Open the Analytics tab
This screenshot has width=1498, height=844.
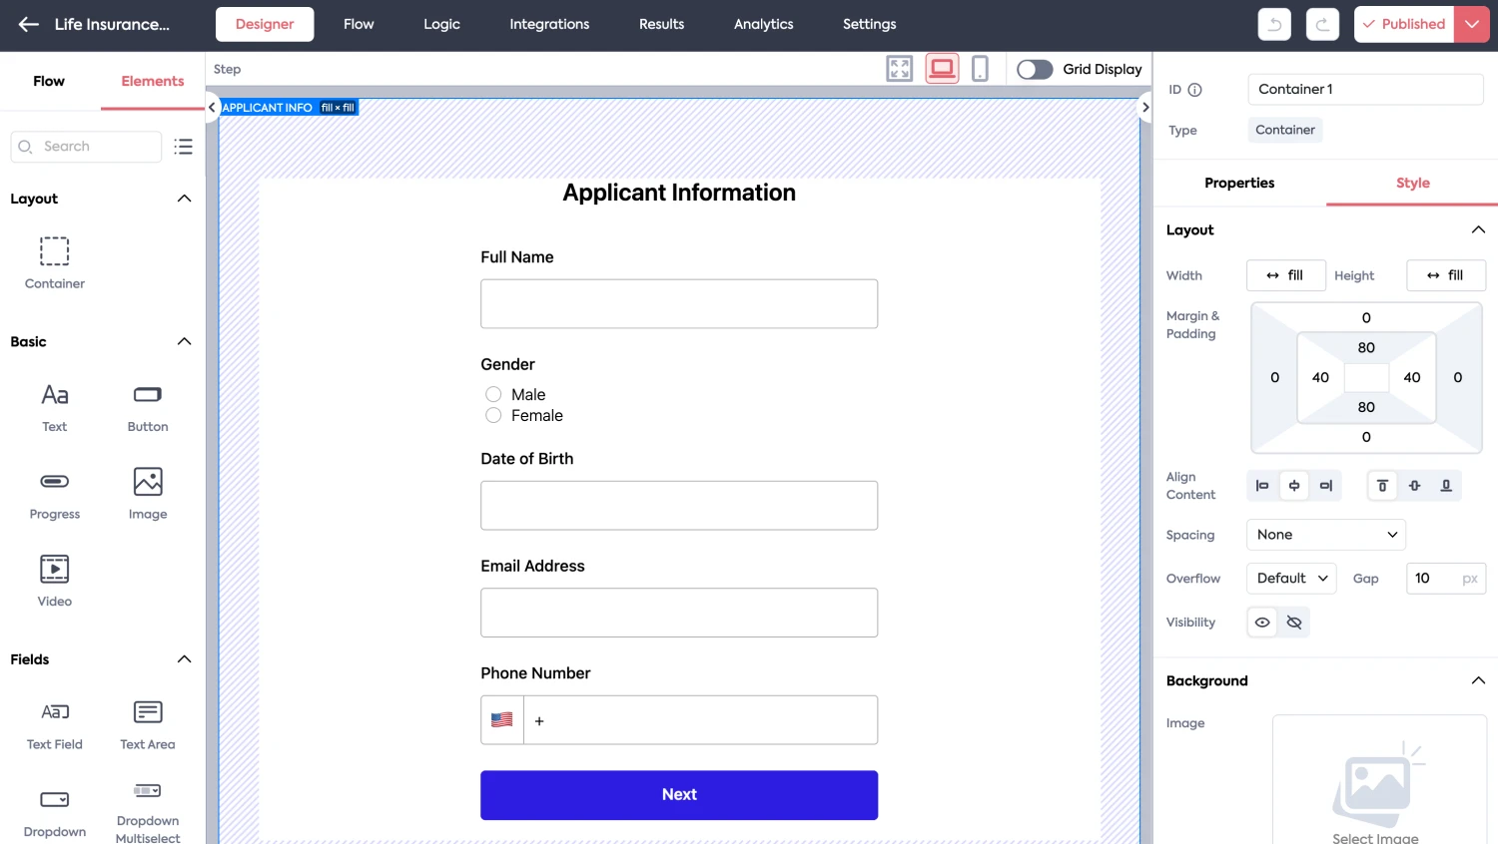coord(763,25)
